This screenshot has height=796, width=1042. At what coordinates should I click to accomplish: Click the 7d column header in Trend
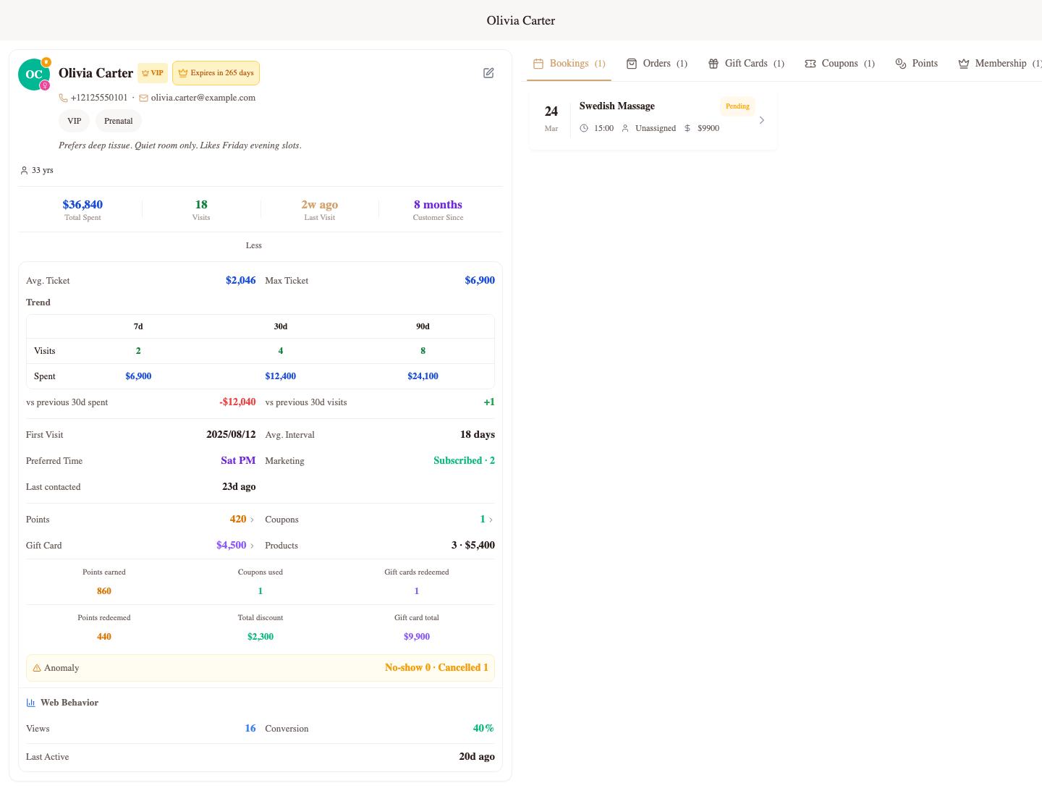click(138, 326)
